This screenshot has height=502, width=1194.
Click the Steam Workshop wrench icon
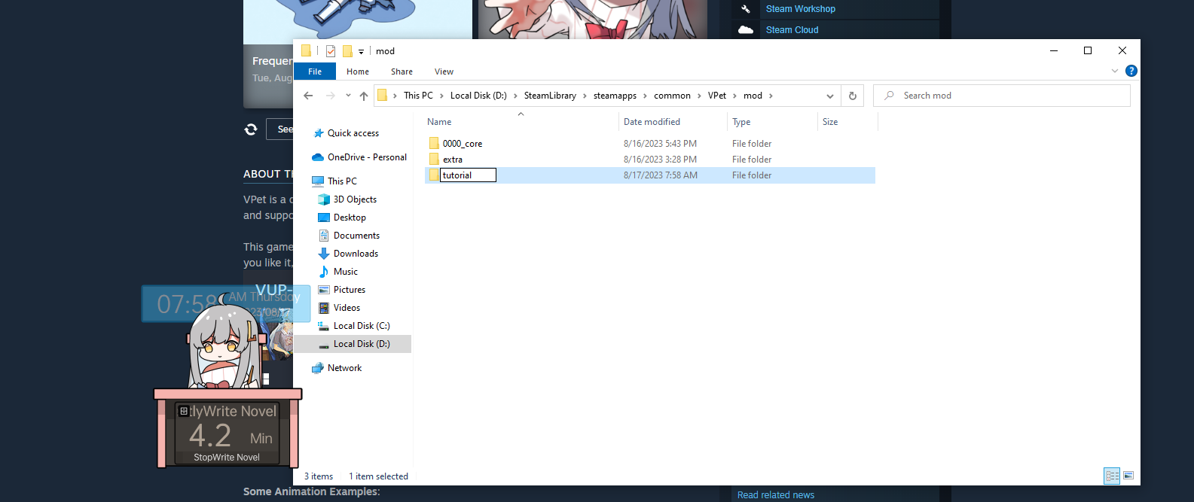[x=745, y=9]
